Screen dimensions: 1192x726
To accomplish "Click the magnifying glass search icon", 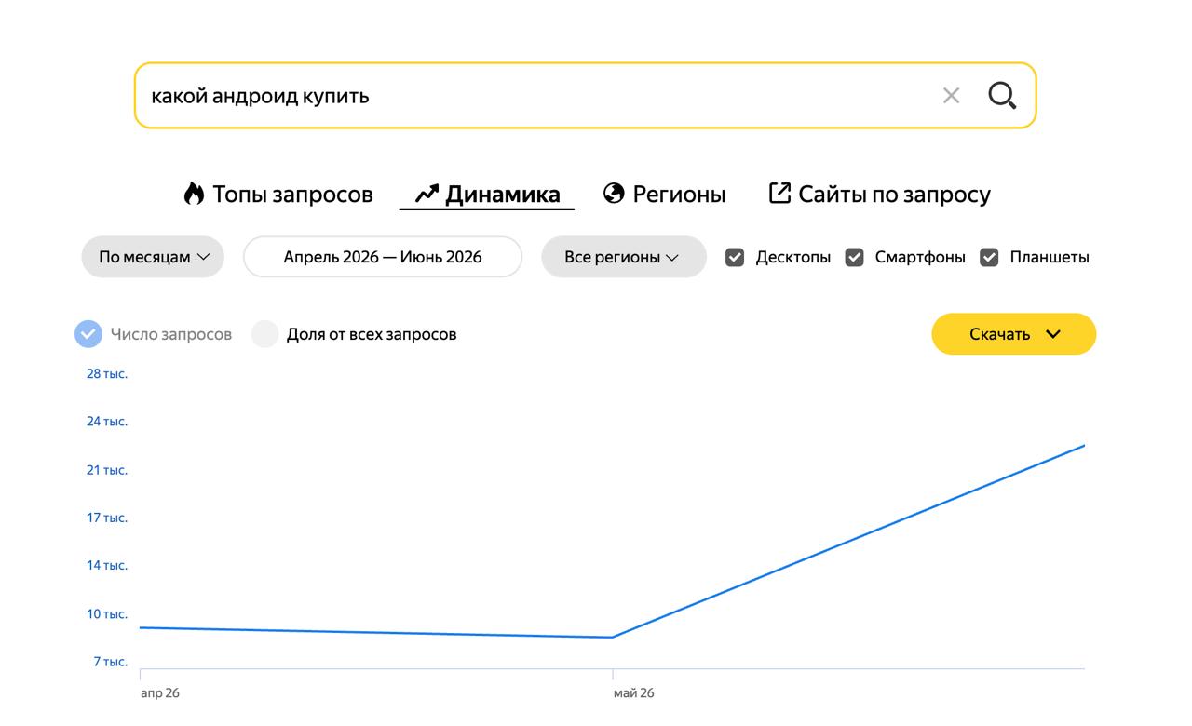I will tap(1002, 95).
